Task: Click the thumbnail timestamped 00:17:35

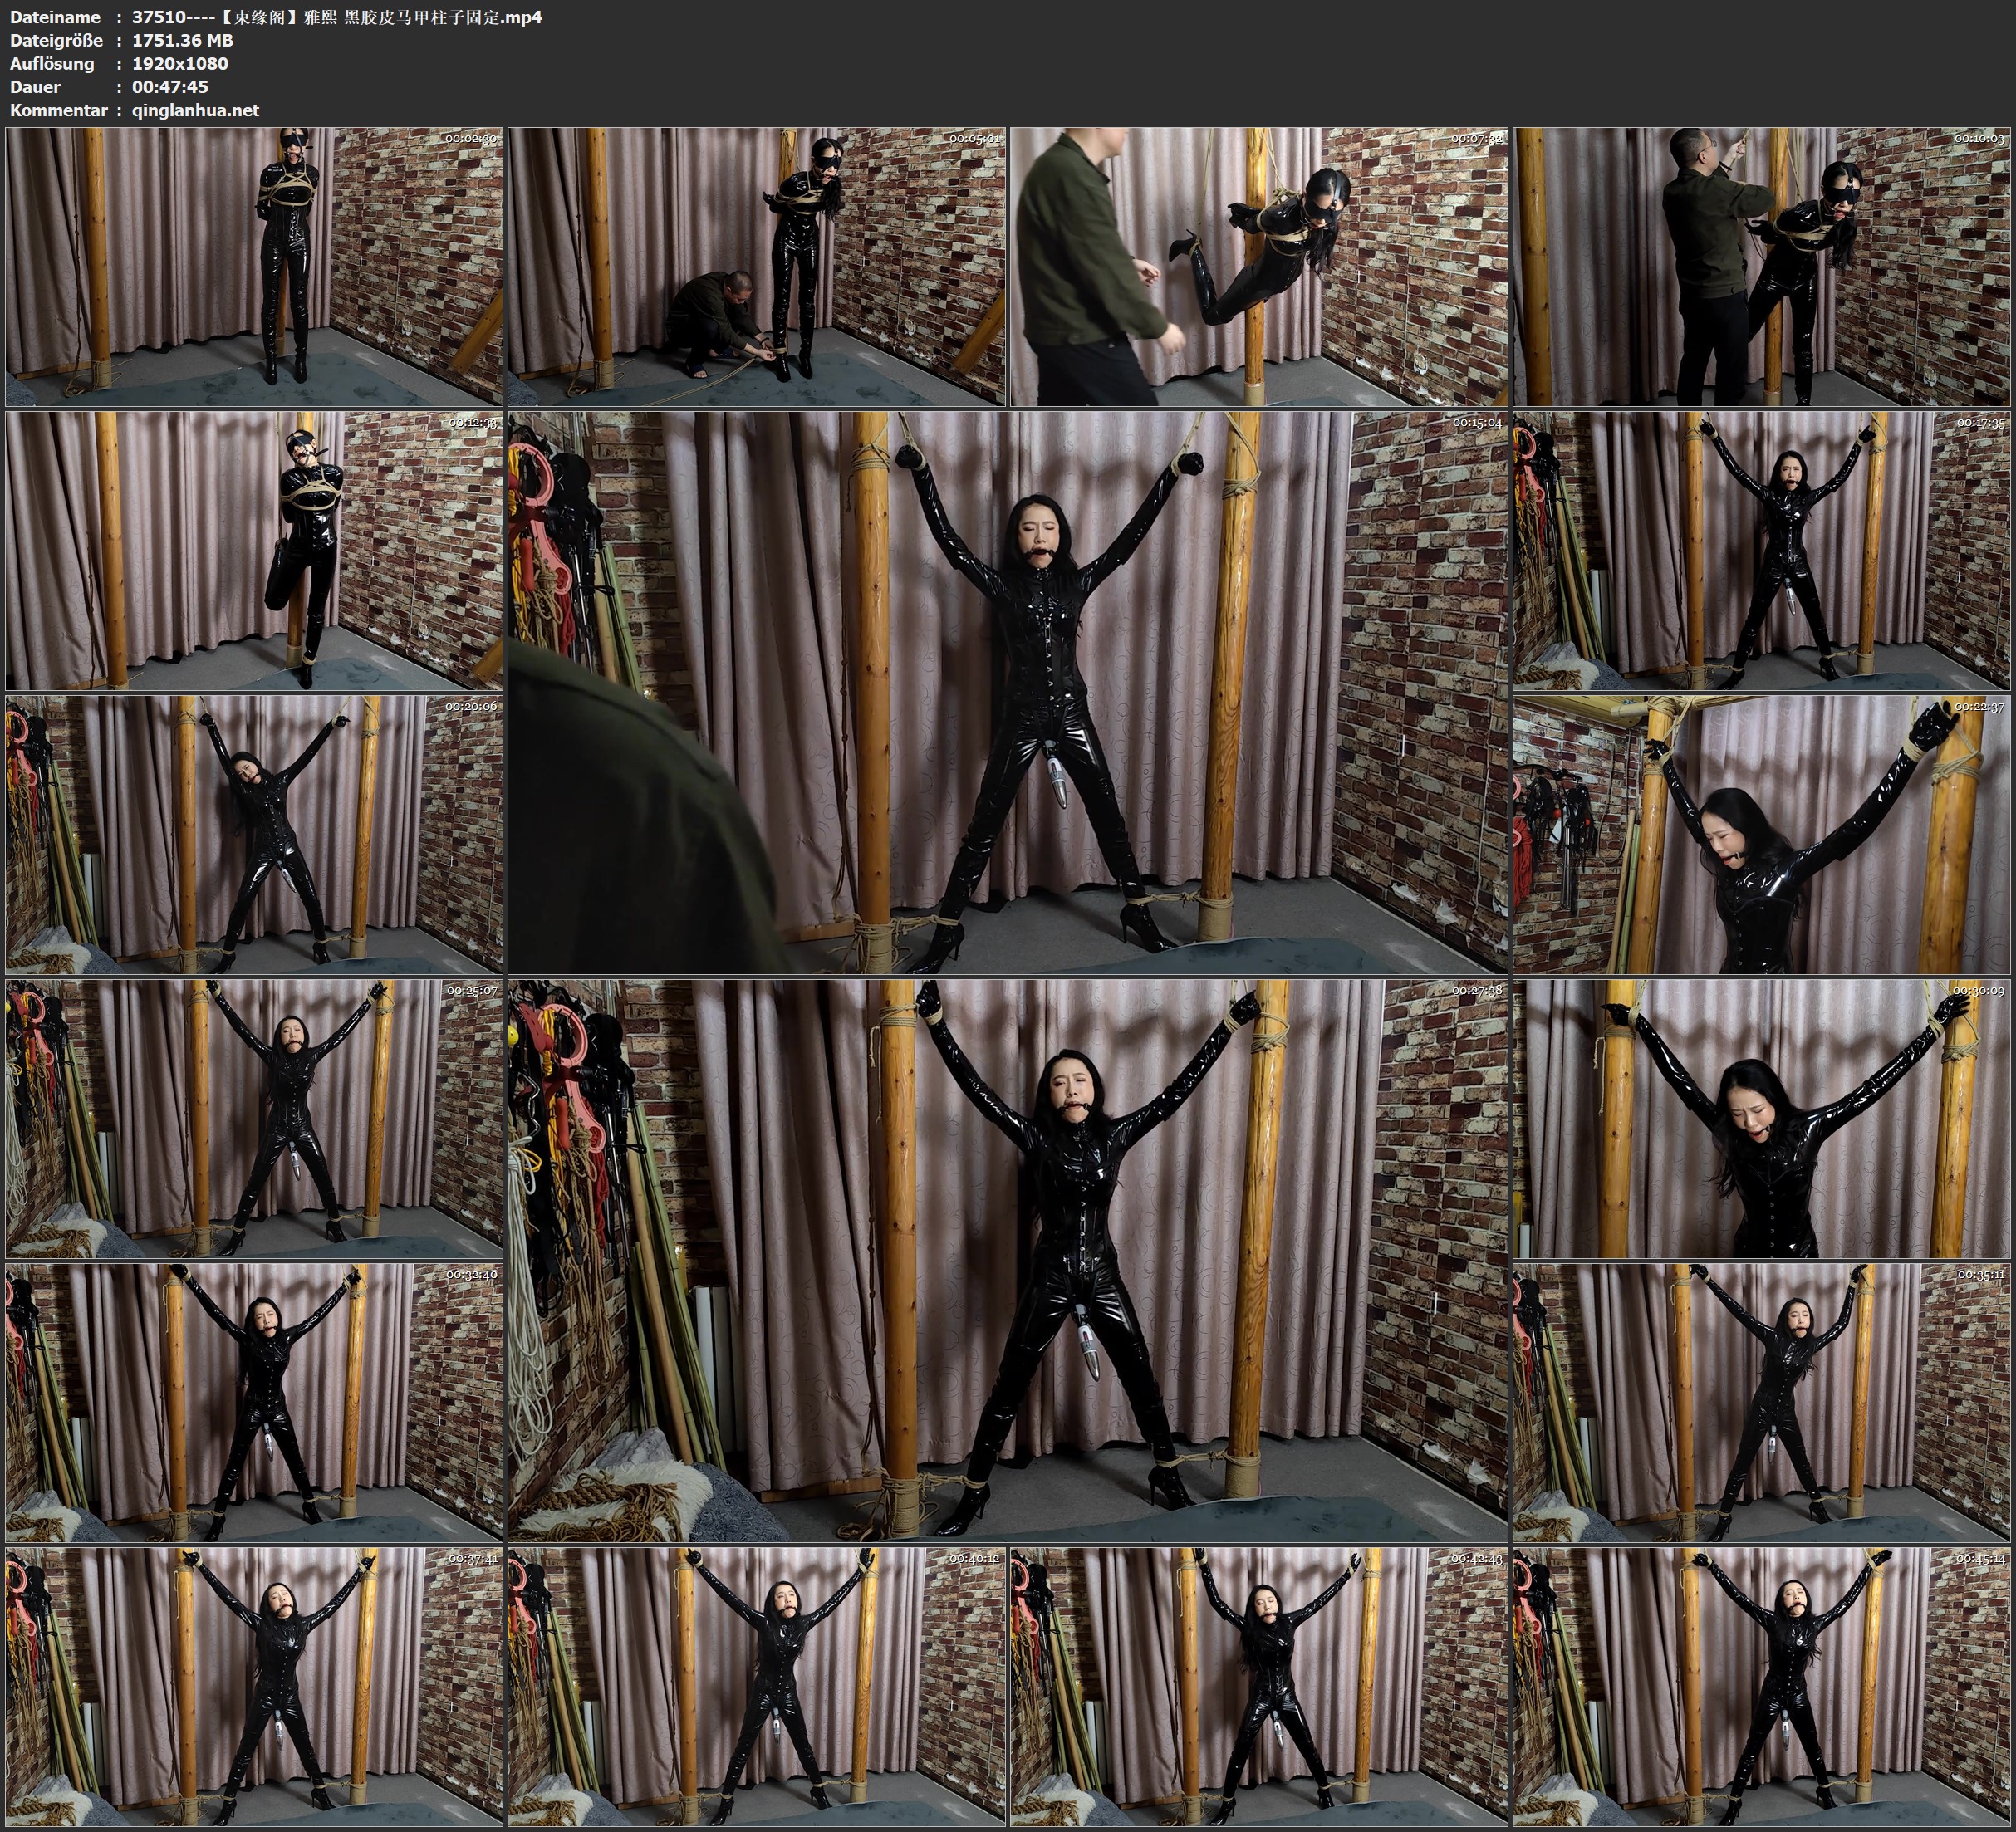Action: click(x=1762, y=550)
